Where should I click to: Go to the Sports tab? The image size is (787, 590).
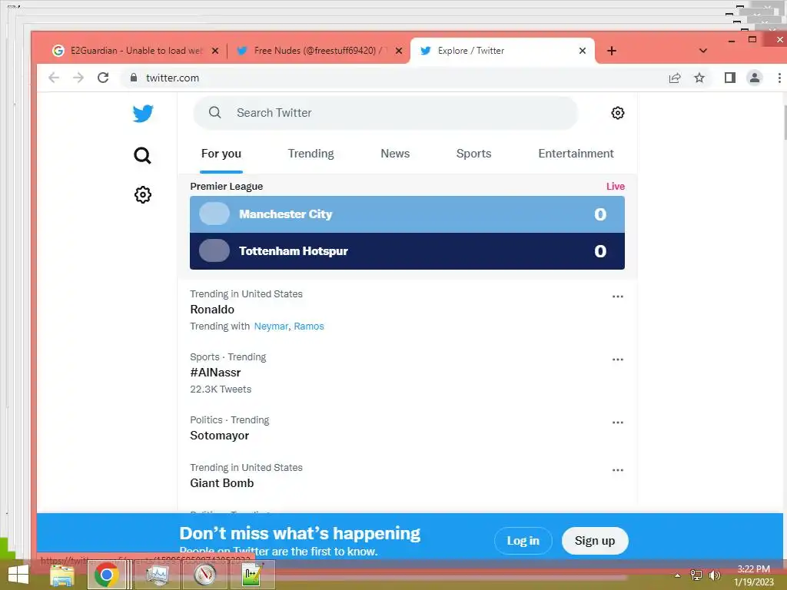coord(473,154)
